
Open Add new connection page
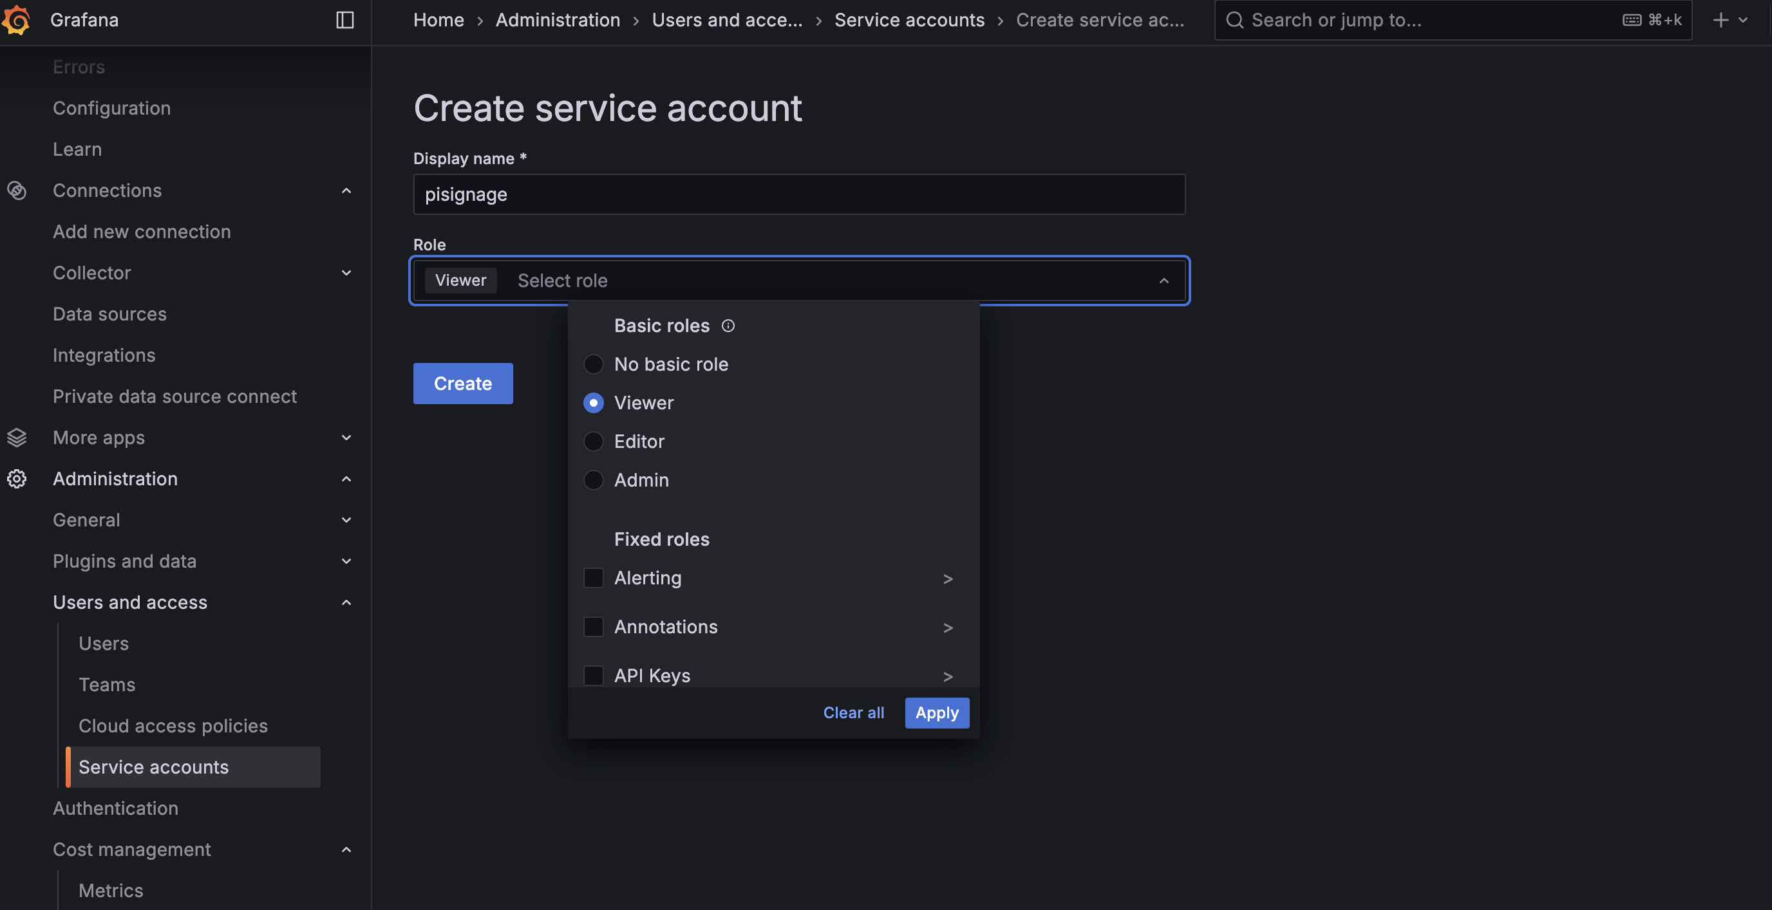coord(142,232)
